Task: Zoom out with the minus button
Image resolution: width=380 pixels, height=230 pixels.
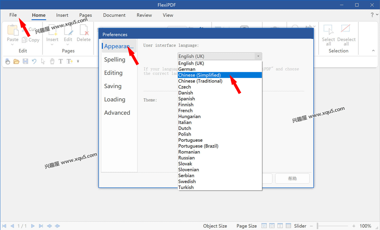Action: (311, 226)
